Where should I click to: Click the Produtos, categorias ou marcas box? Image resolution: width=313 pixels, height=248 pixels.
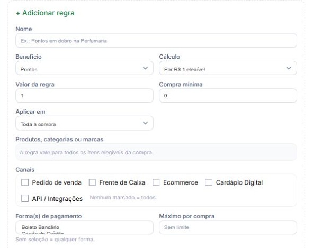pyautogui.click(x=156, y=152)
